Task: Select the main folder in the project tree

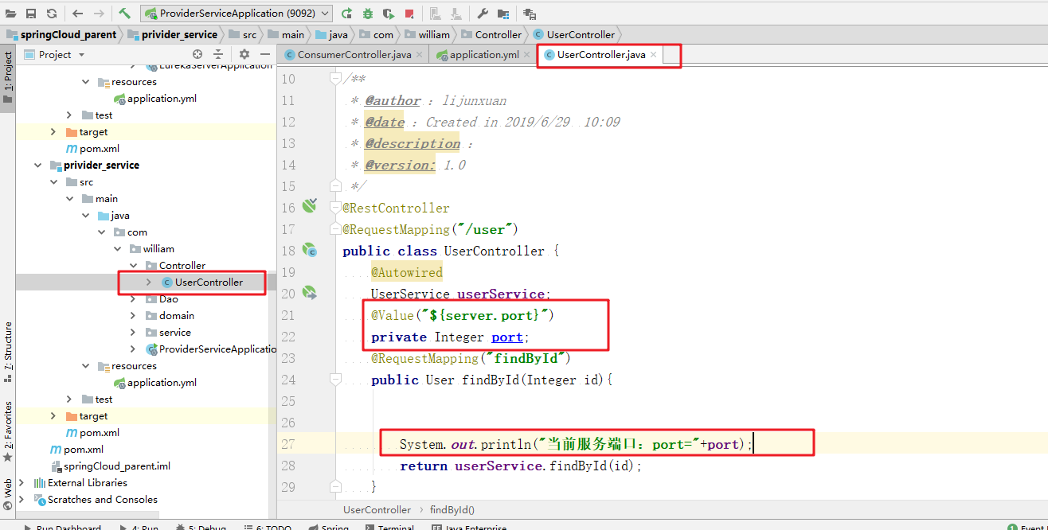Action: 100,198
